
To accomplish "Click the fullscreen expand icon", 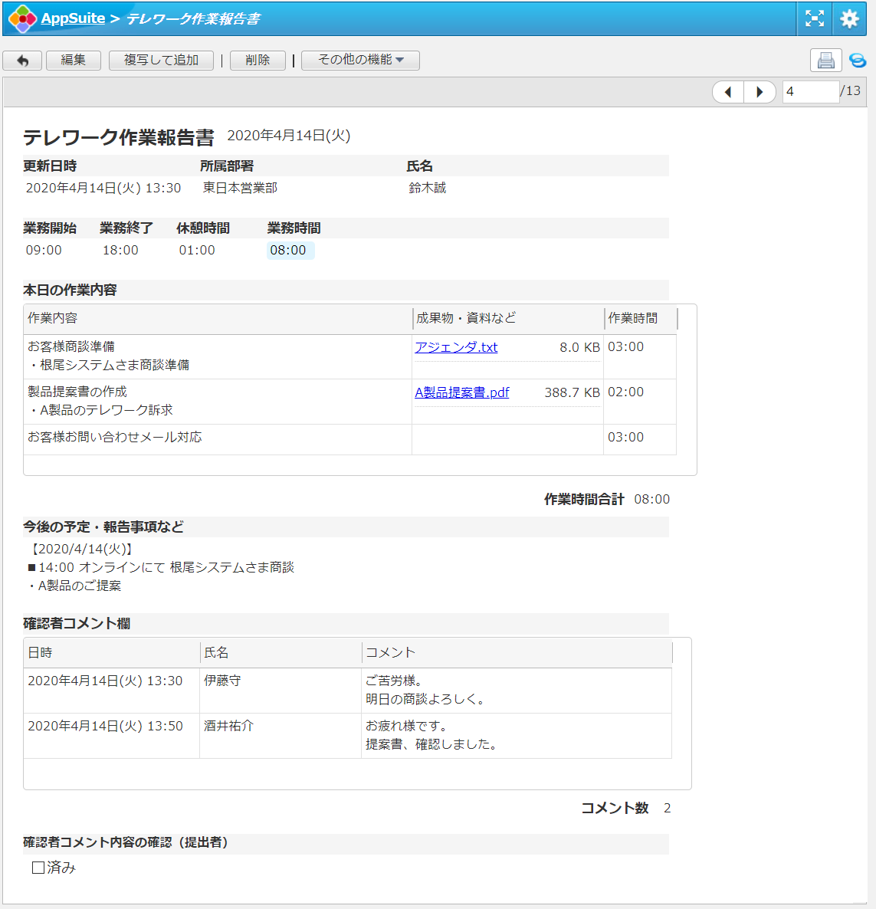I will click(815, 18).
